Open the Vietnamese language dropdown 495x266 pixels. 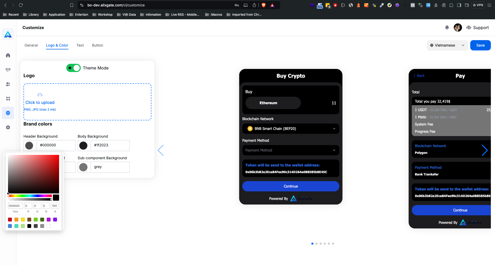click(x=447, y=45)
